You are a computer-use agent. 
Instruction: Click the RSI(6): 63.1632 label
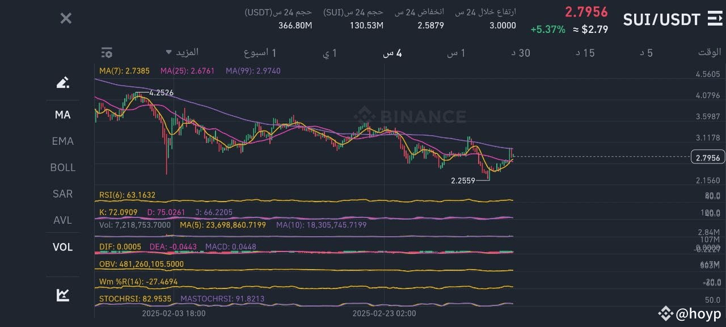coord(127,195)
